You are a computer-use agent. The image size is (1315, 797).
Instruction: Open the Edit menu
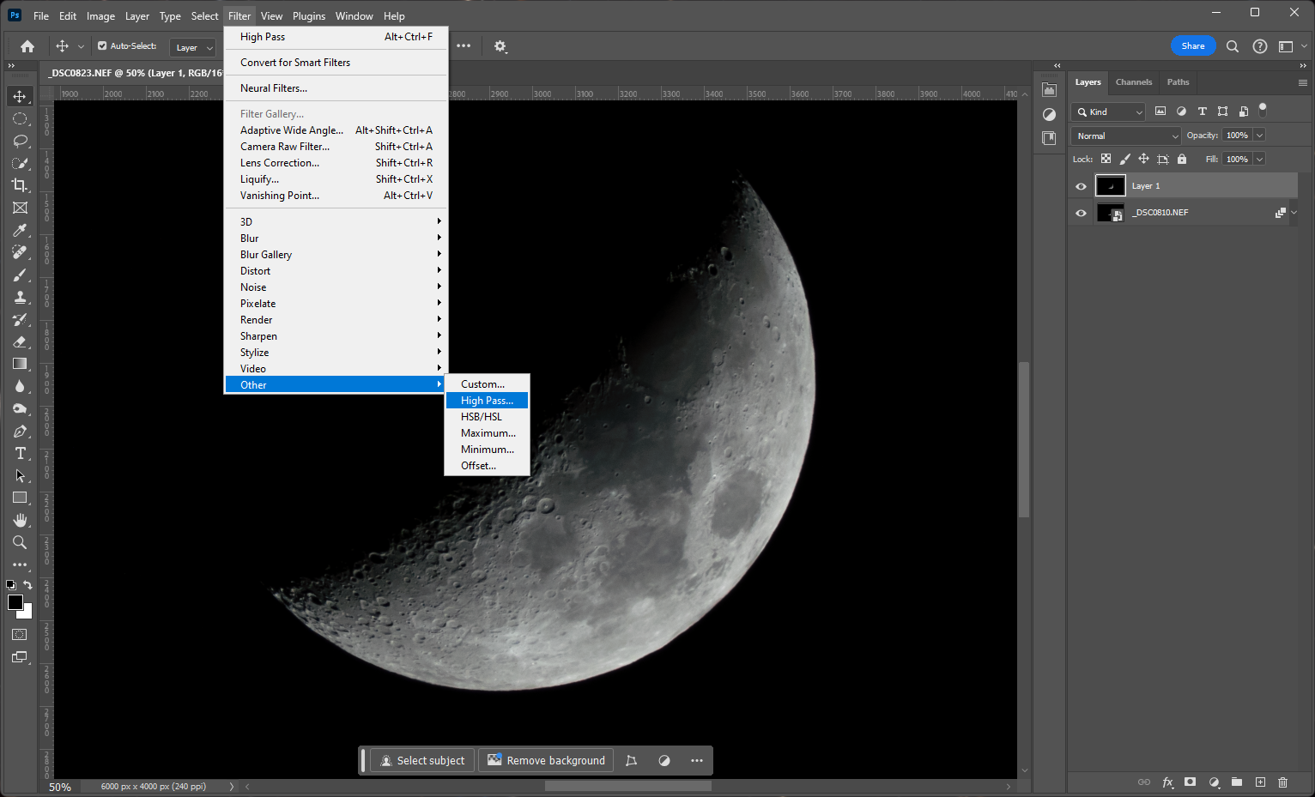pyautogui.click(x=68, y=16)
